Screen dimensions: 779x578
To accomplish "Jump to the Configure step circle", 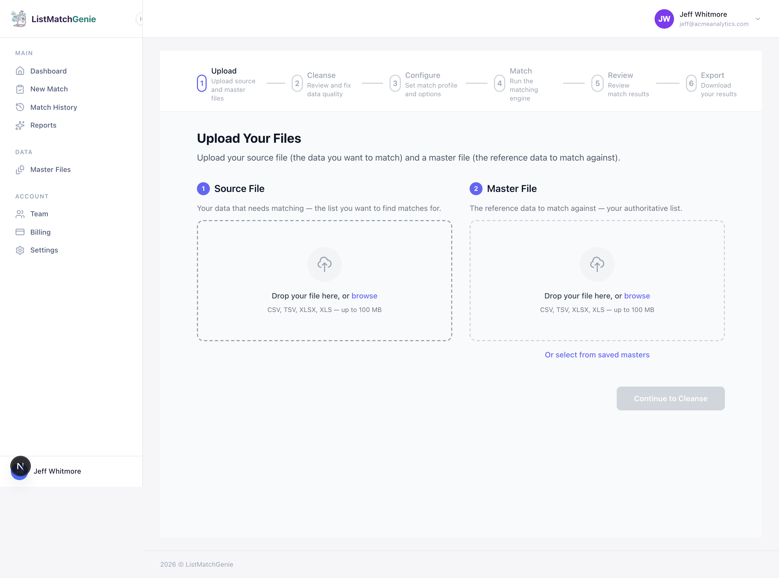I will (395, 83).
